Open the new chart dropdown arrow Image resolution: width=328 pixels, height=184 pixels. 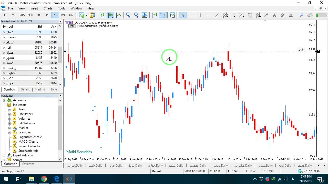coord(86,15)
